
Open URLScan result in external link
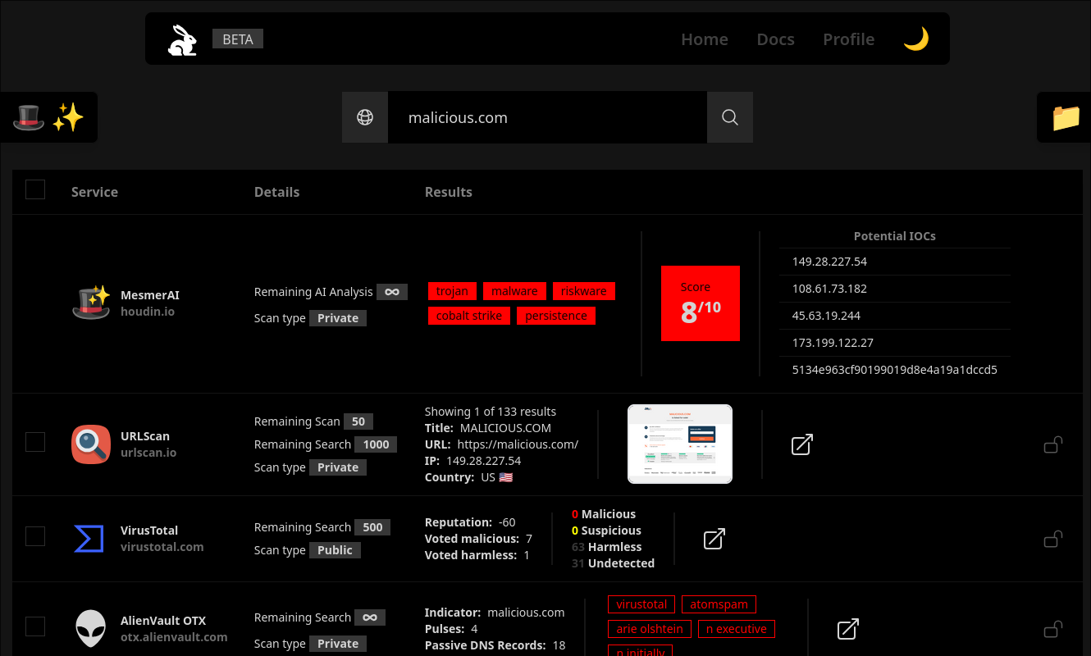point(801,444)
